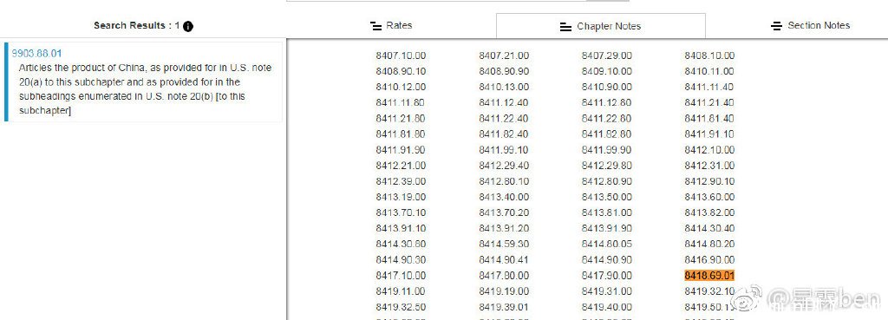Click subheading 8416.90.00
This screenshot has height=320, width=888.
[709, 260]
